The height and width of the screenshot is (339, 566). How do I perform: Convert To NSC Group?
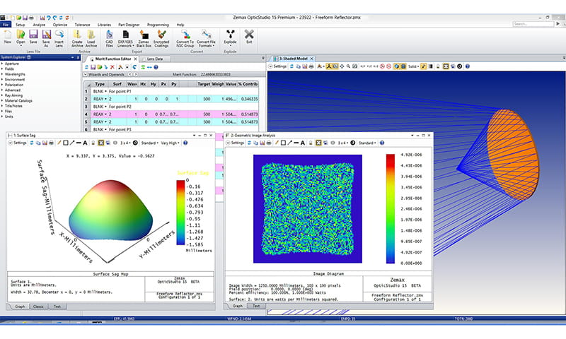[185, 38]
